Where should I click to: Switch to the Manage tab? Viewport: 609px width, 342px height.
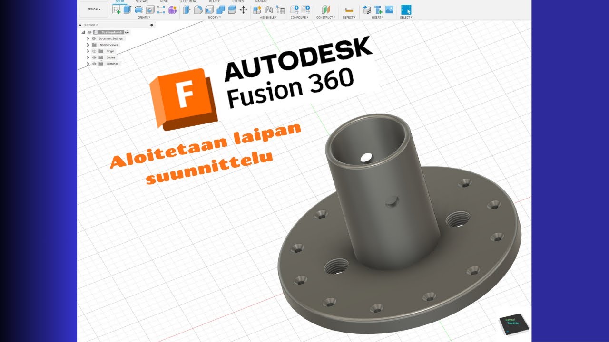261,1
